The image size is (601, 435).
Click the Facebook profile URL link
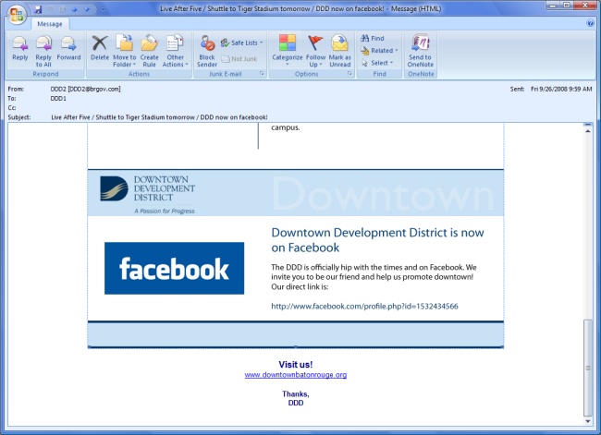364,306
